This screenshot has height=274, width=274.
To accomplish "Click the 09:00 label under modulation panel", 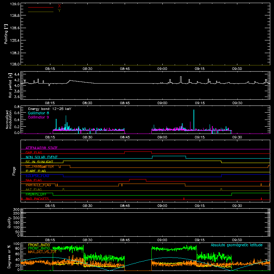I will pos(162,137).
